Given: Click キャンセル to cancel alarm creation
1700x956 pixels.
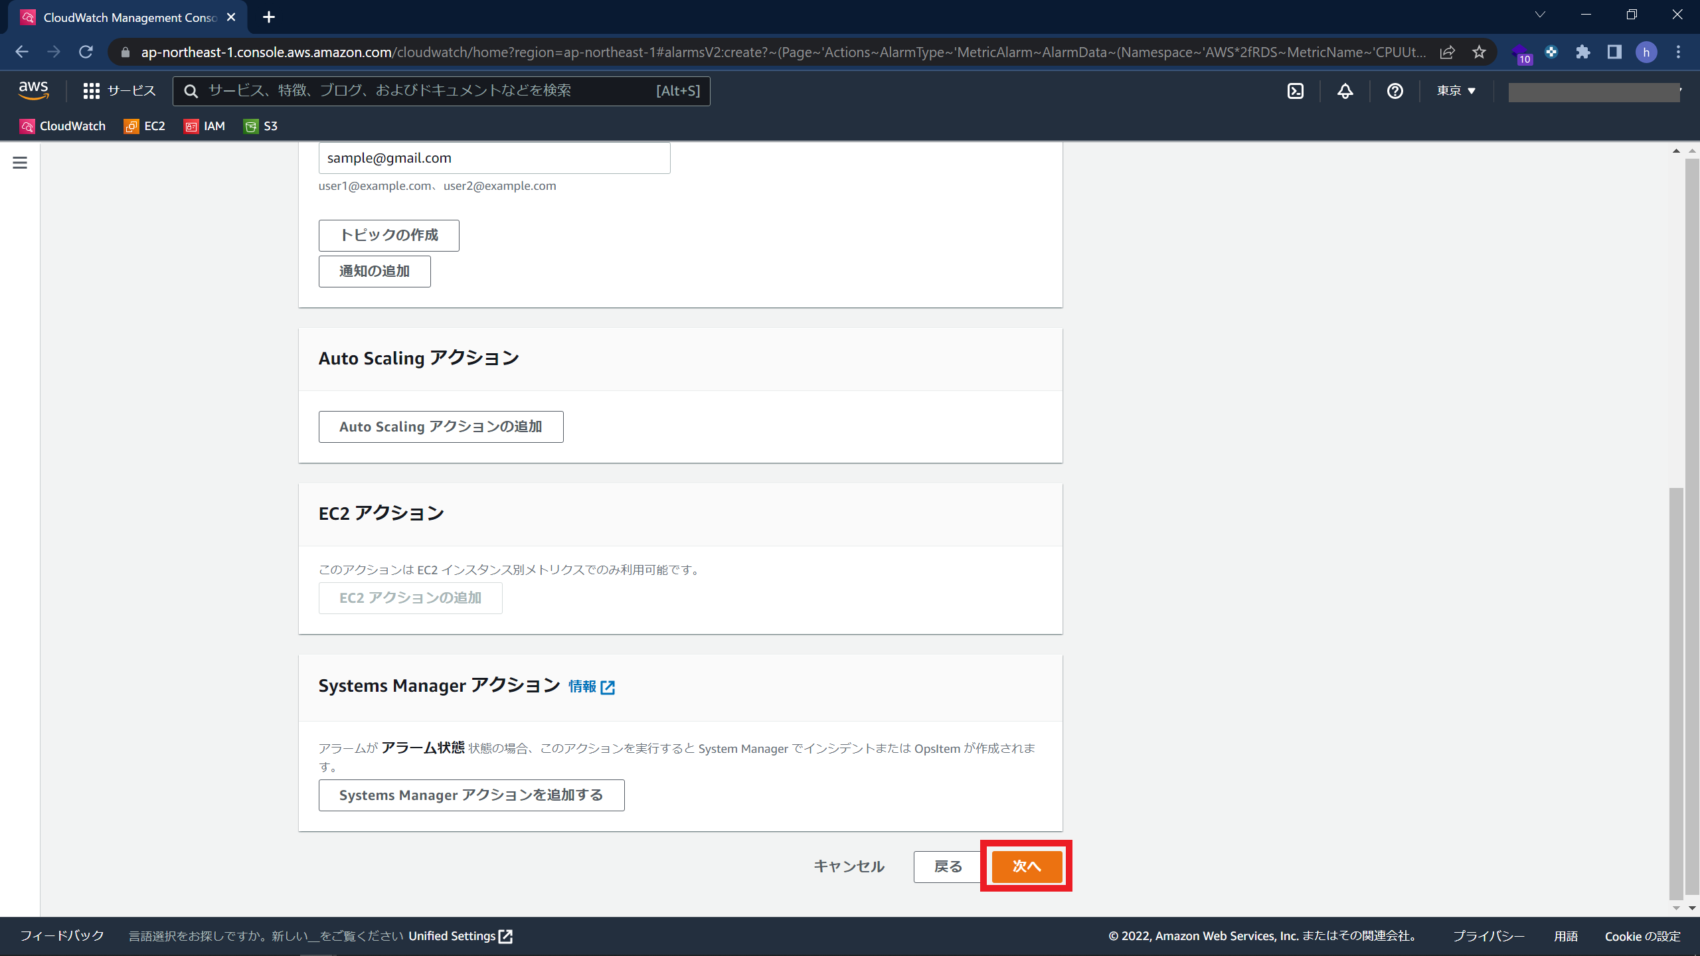Looking at the screenshot, I should [849, 866].
